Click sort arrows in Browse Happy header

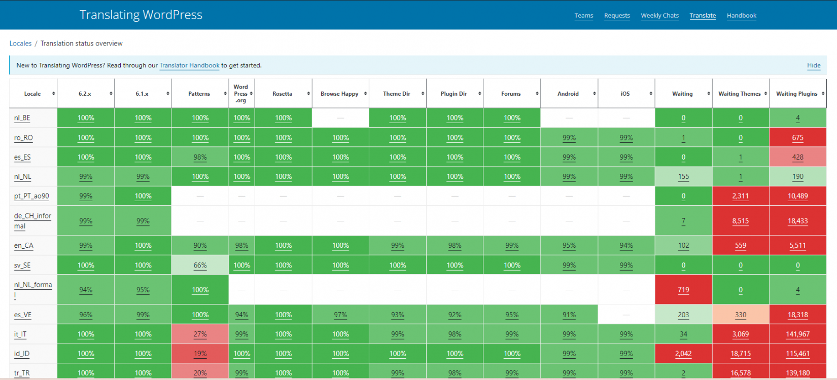(x=365, y=94)
